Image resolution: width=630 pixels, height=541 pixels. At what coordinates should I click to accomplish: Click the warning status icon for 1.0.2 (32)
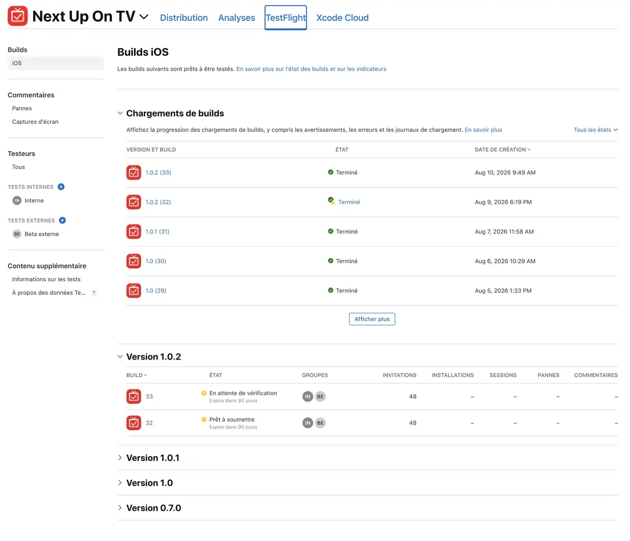click(x=331, y=201)
